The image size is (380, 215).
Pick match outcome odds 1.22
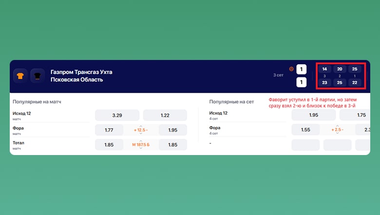tap(165, 115)
